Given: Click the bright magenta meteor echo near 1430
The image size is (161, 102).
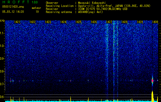Looking at the screenshot, I should pos(152,81).
